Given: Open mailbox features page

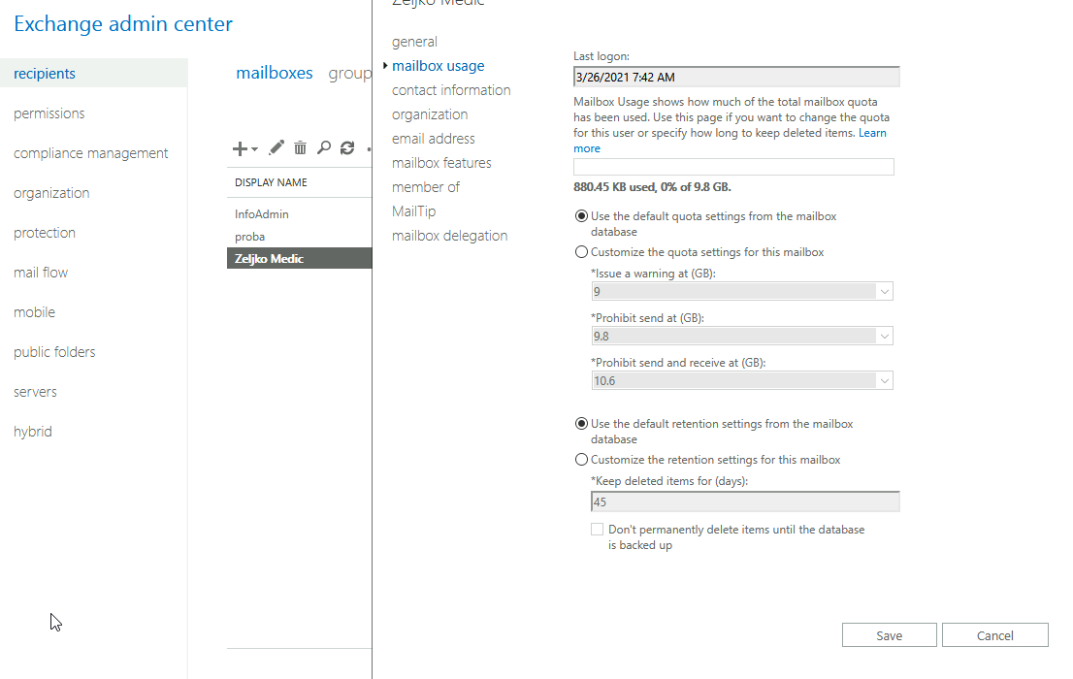Looking at the screenshot, I should point(441,163).
